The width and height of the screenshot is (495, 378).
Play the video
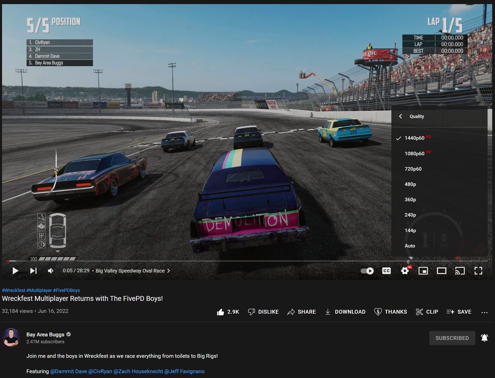tap(15, 271)
